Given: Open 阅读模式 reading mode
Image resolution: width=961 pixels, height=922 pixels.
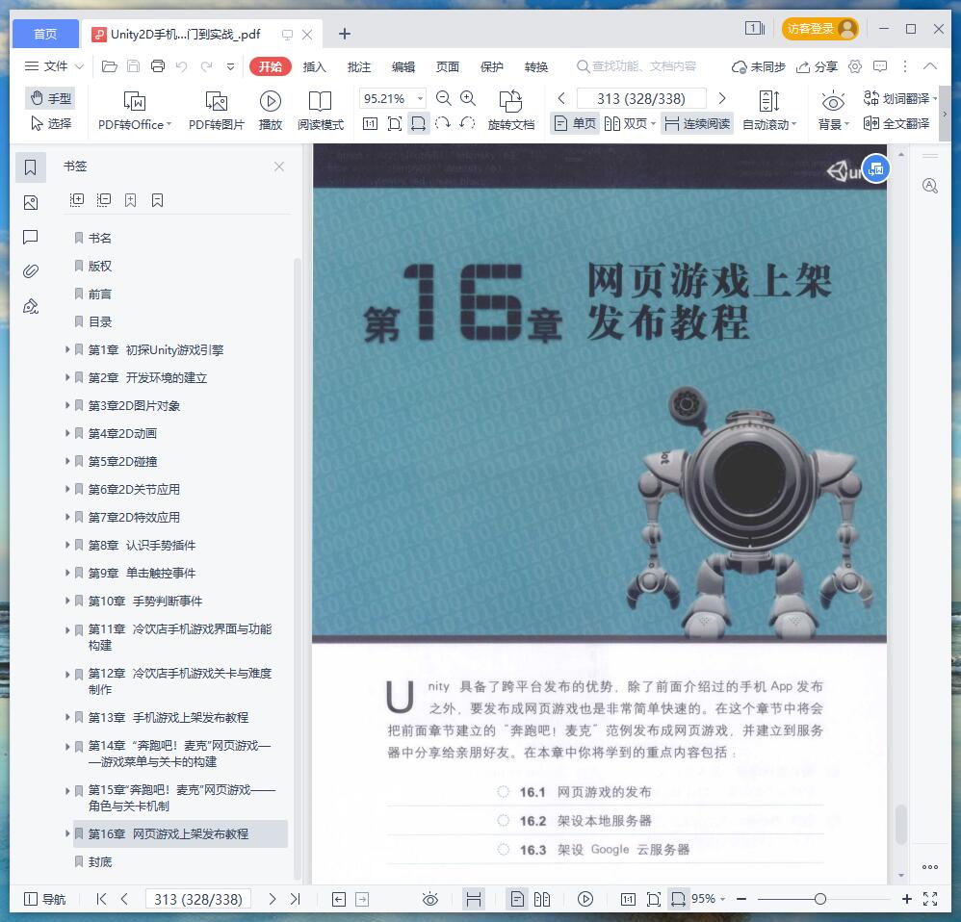Looking at the screenshot, I should pos(321,111).
